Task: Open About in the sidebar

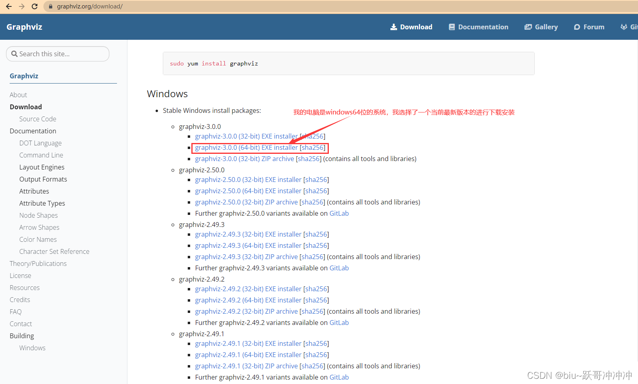Action: coord(18,95)
